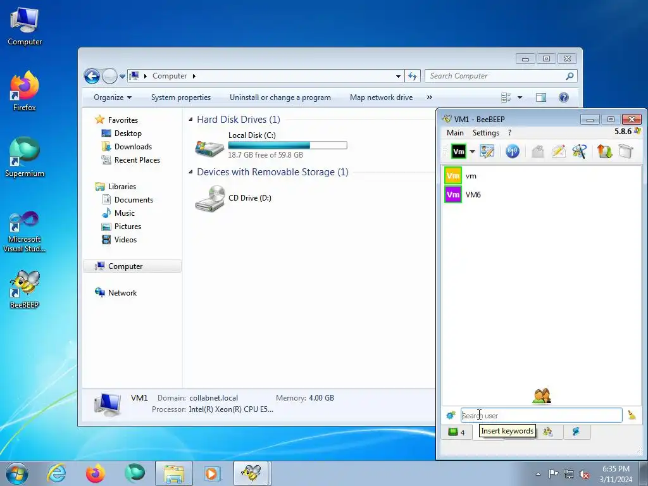Open the ? help menu in BeeBEEP
Image resolution: width=648 pixels, height=486 pixels.
pos(509,133)
